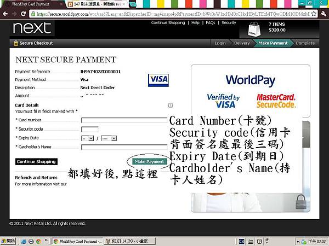Viewport: 329px width, 246px height.
Task: Open the Chrome wrench menu
Action: pyautogui.click(x=324, y=14)
